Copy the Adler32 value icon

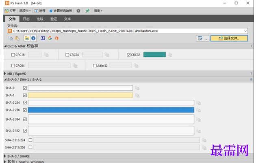coord(136,66)
